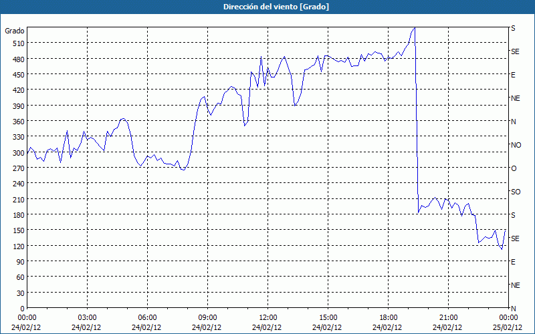Click the 03:00 time label

(x=87, y=318)
